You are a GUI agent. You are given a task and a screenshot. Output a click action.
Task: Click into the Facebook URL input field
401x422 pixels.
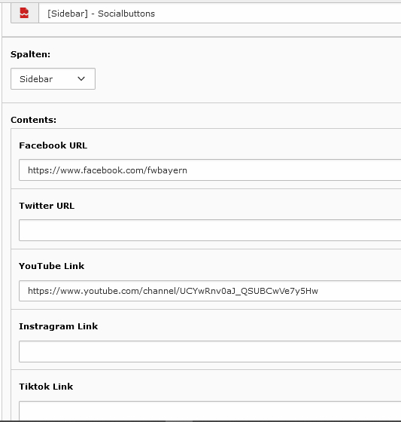click(x=210, y=170)
